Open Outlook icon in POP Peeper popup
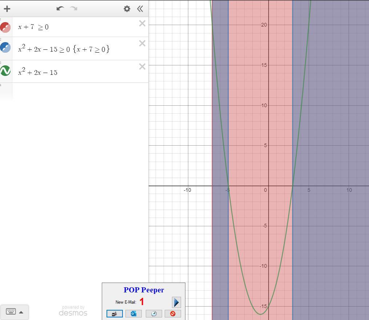The height and width of the screenshot is (320, 369). pyautogui.click(x=133, y=314)
